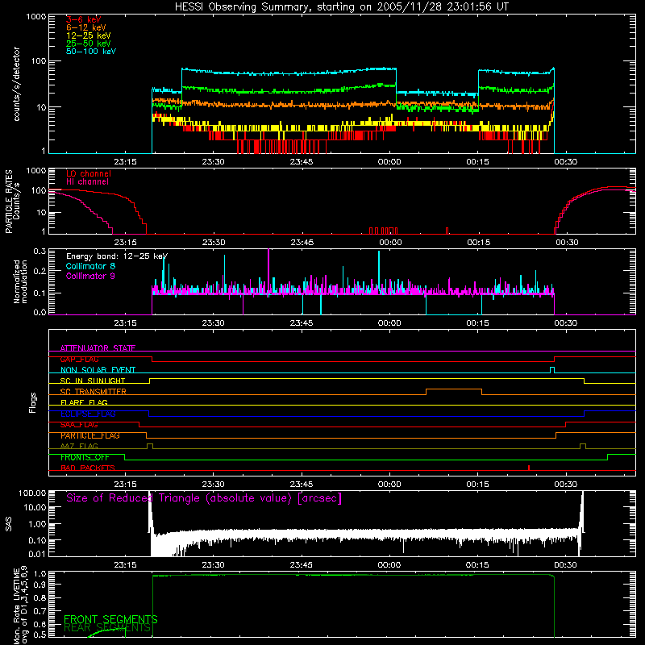
Task: Select the Collimator 9 legend entry
Action: point(90,276)
